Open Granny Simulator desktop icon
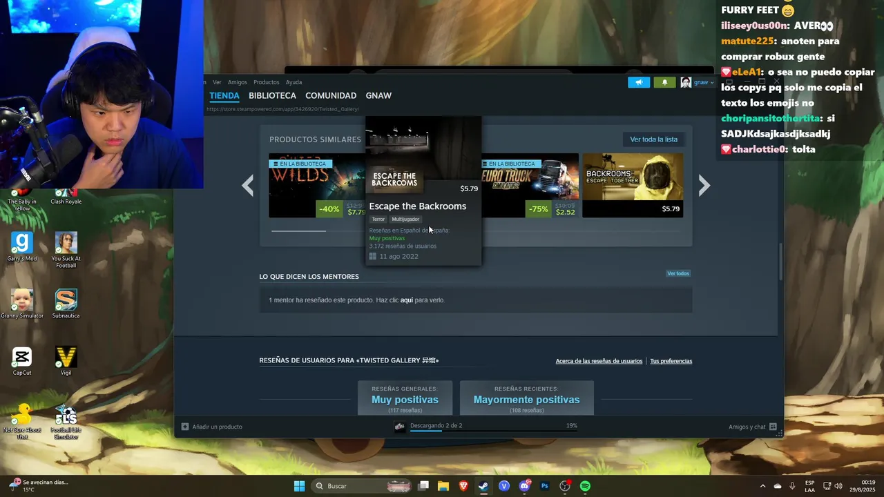This screenshot has height=497, width=884. [22, 304]
